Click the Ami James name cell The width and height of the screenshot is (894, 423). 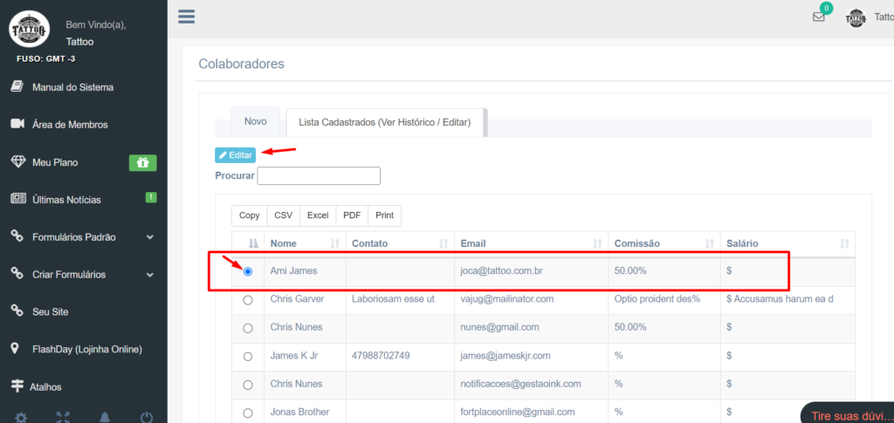(x=293, y=271)
